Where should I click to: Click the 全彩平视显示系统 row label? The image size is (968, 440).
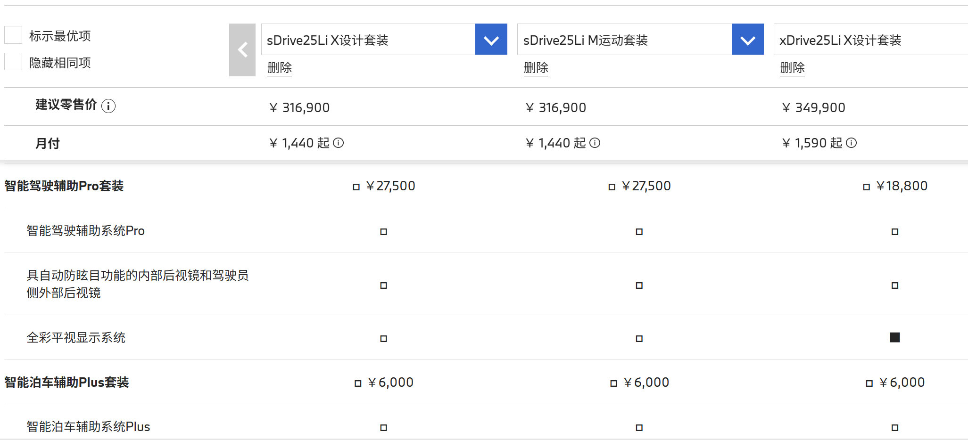[76, 338]
